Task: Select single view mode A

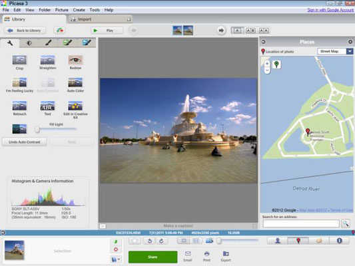Action: click(237, 31)
